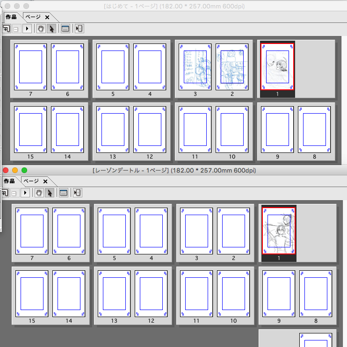
Task: Select page 13 thumbnail in レーゾンデートル window
Action: [114, 293]
